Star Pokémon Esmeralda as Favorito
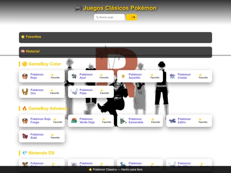This screenshot has height=173, width=231. [x=156, y=120]
